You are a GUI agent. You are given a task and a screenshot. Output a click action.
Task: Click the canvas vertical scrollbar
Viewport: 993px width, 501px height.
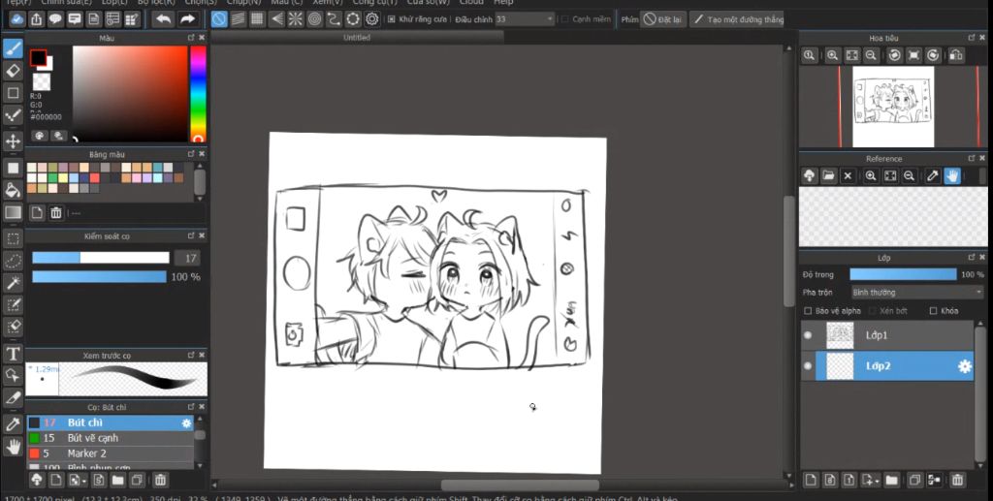[788, 250]
